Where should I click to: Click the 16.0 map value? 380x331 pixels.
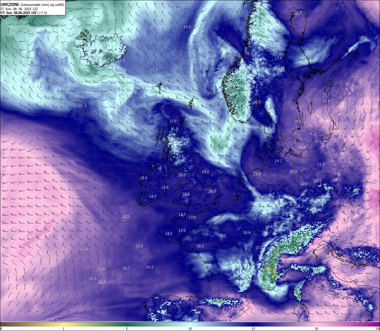coord(211,93)
